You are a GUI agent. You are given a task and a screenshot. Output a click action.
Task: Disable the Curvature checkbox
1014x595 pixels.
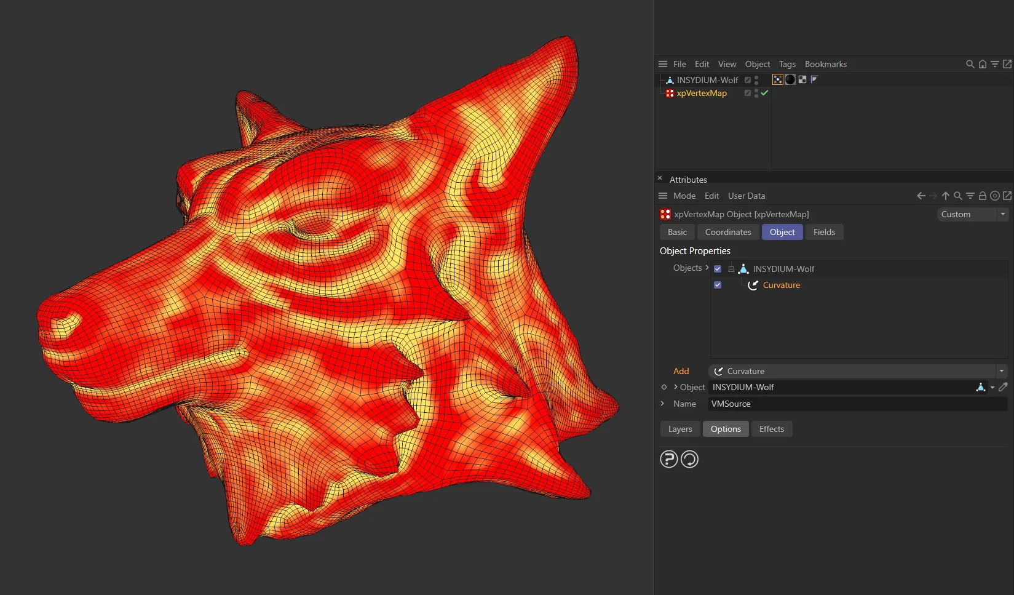717,285
